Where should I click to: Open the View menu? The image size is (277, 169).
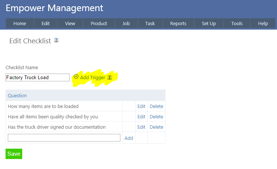click(70, 23)
